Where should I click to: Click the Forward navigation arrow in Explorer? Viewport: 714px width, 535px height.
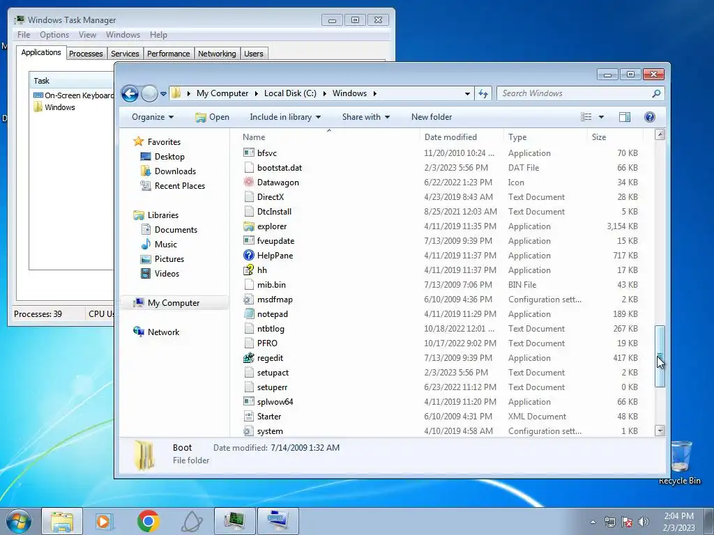pos(149,94)
